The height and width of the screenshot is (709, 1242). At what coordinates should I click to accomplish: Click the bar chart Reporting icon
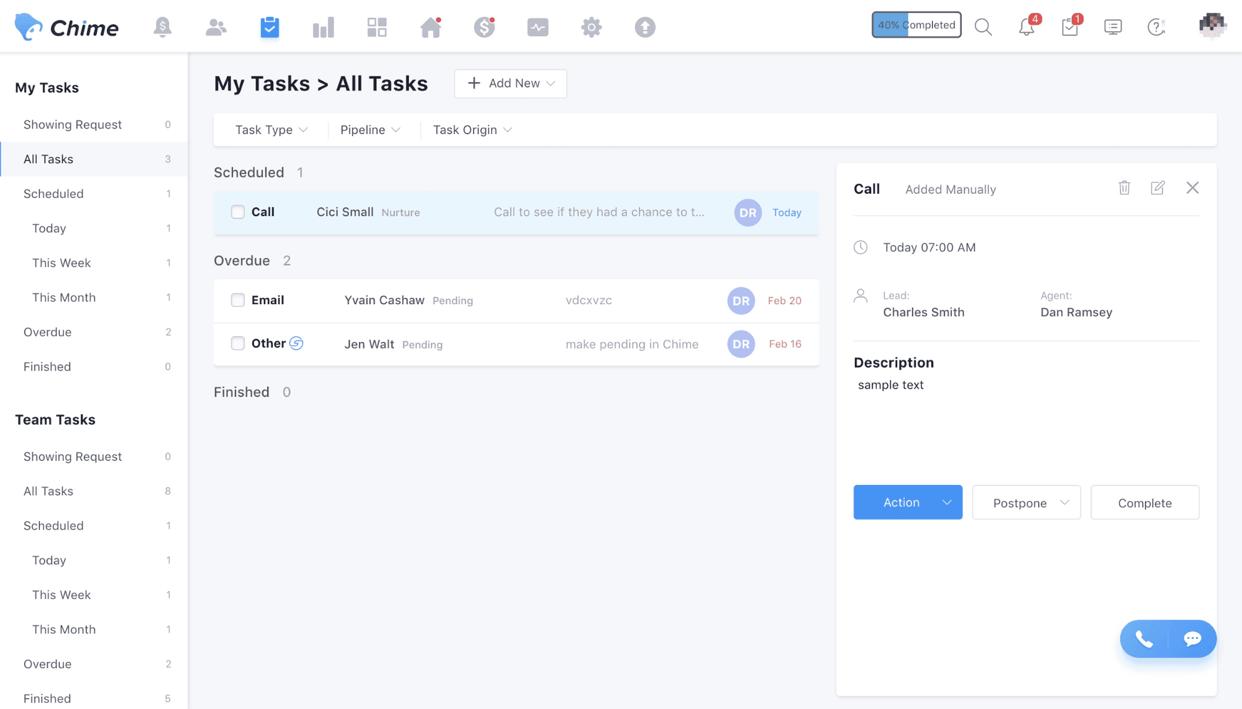(323, 27)
